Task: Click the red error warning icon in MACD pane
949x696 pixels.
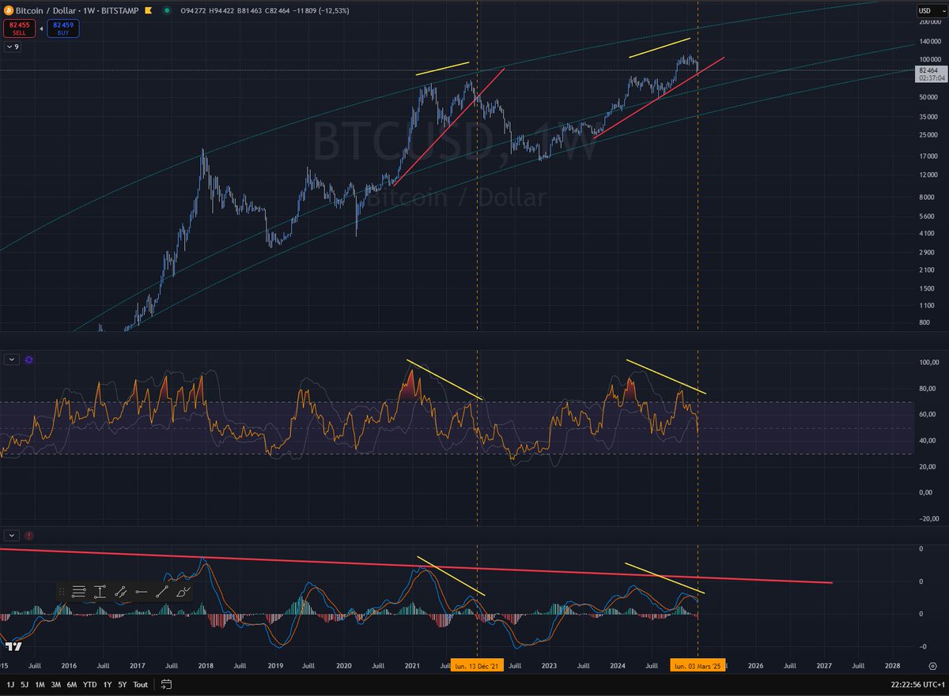Action: (x=29, y=535)
